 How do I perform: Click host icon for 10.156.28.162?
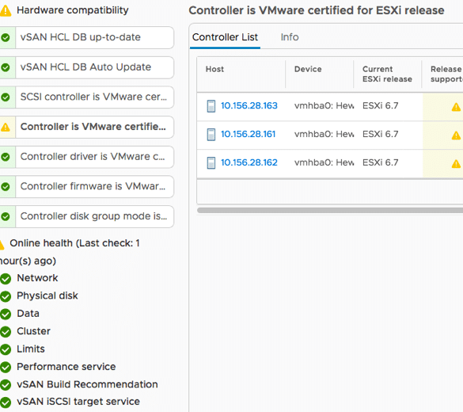[211, 163]
